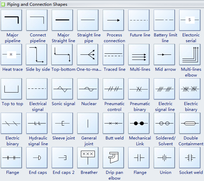The image size is (204, 181).
Task: Pick the General joint shape
Action: [88, 123]
